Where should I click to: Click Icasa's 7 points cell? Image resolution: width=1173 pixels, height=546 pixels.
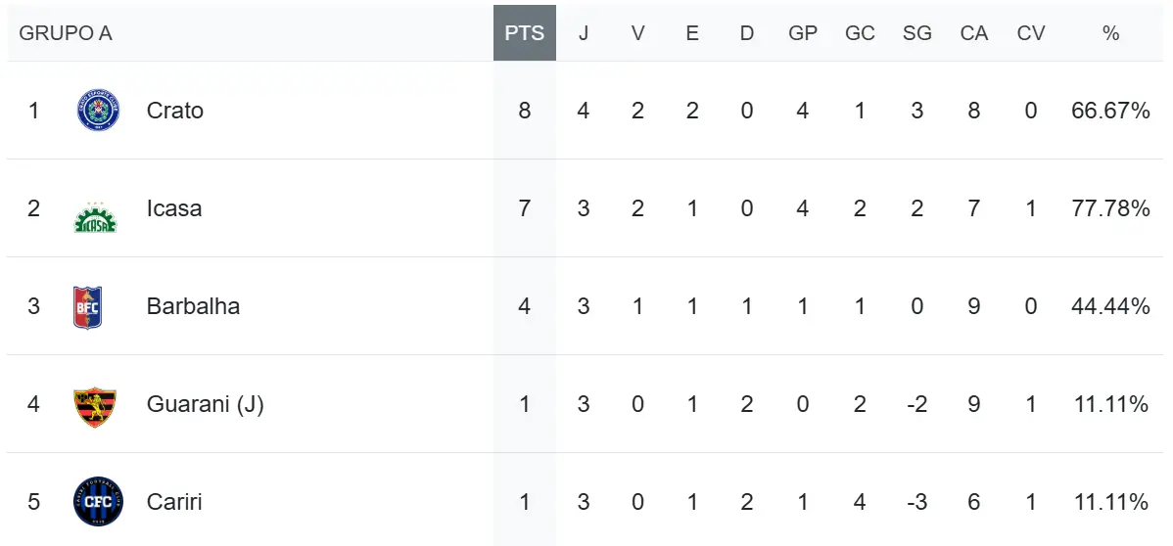click(x=525, y=208)
